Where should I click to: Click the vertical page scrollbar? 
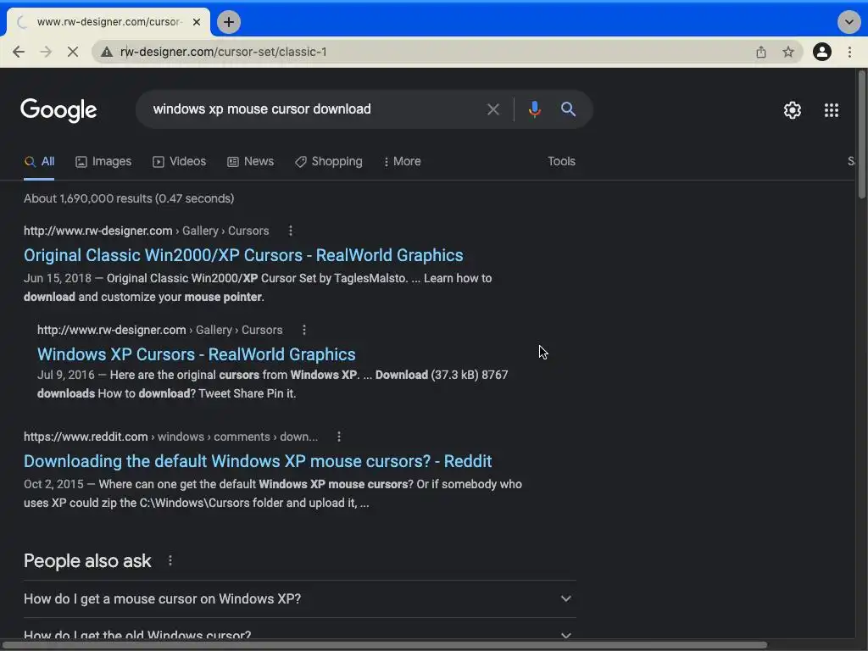point(862,135)
